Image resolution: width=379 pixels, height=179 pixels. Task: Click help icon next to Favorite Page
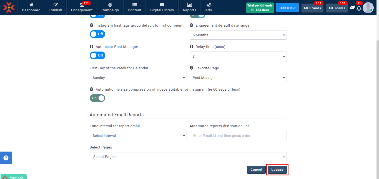pos(191,68)
